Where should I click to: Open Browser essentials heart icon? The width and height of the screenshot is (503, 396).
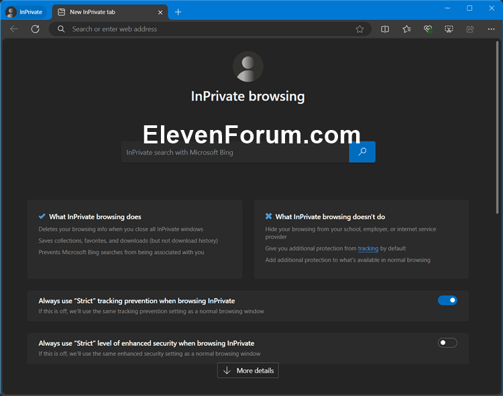click(428, 29)
